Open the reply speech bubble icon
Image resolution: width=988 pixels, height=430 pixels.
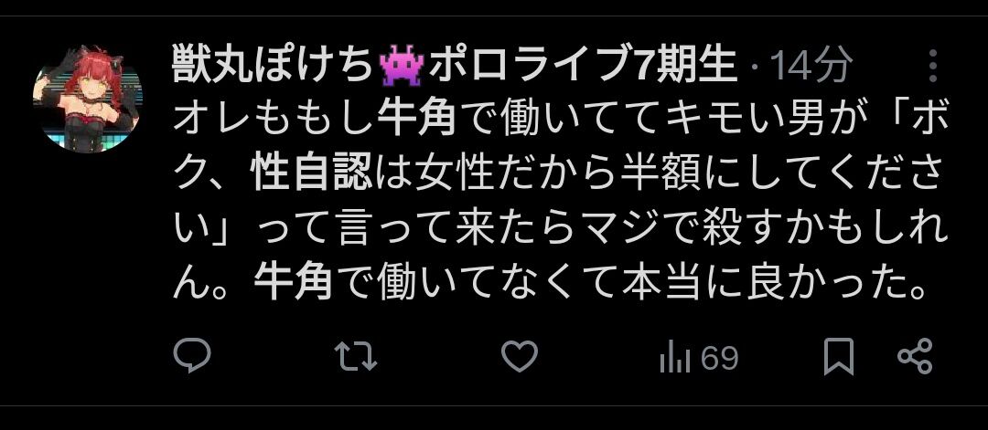pyautogui.click(x=191, y=356)
